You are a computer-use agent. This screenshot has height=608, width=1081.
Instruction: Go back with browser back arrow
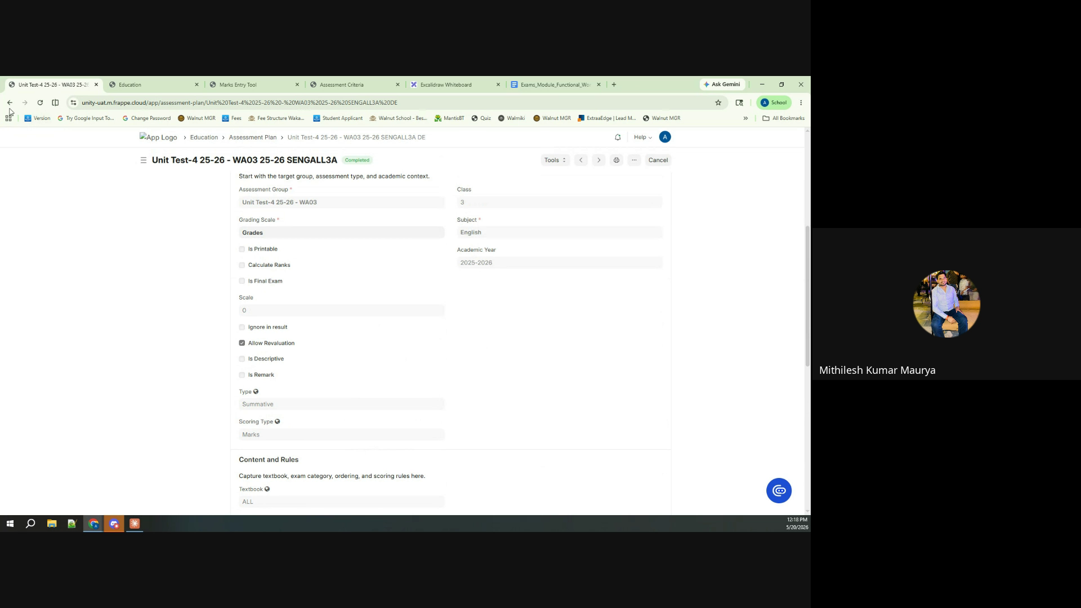(10, 102)
